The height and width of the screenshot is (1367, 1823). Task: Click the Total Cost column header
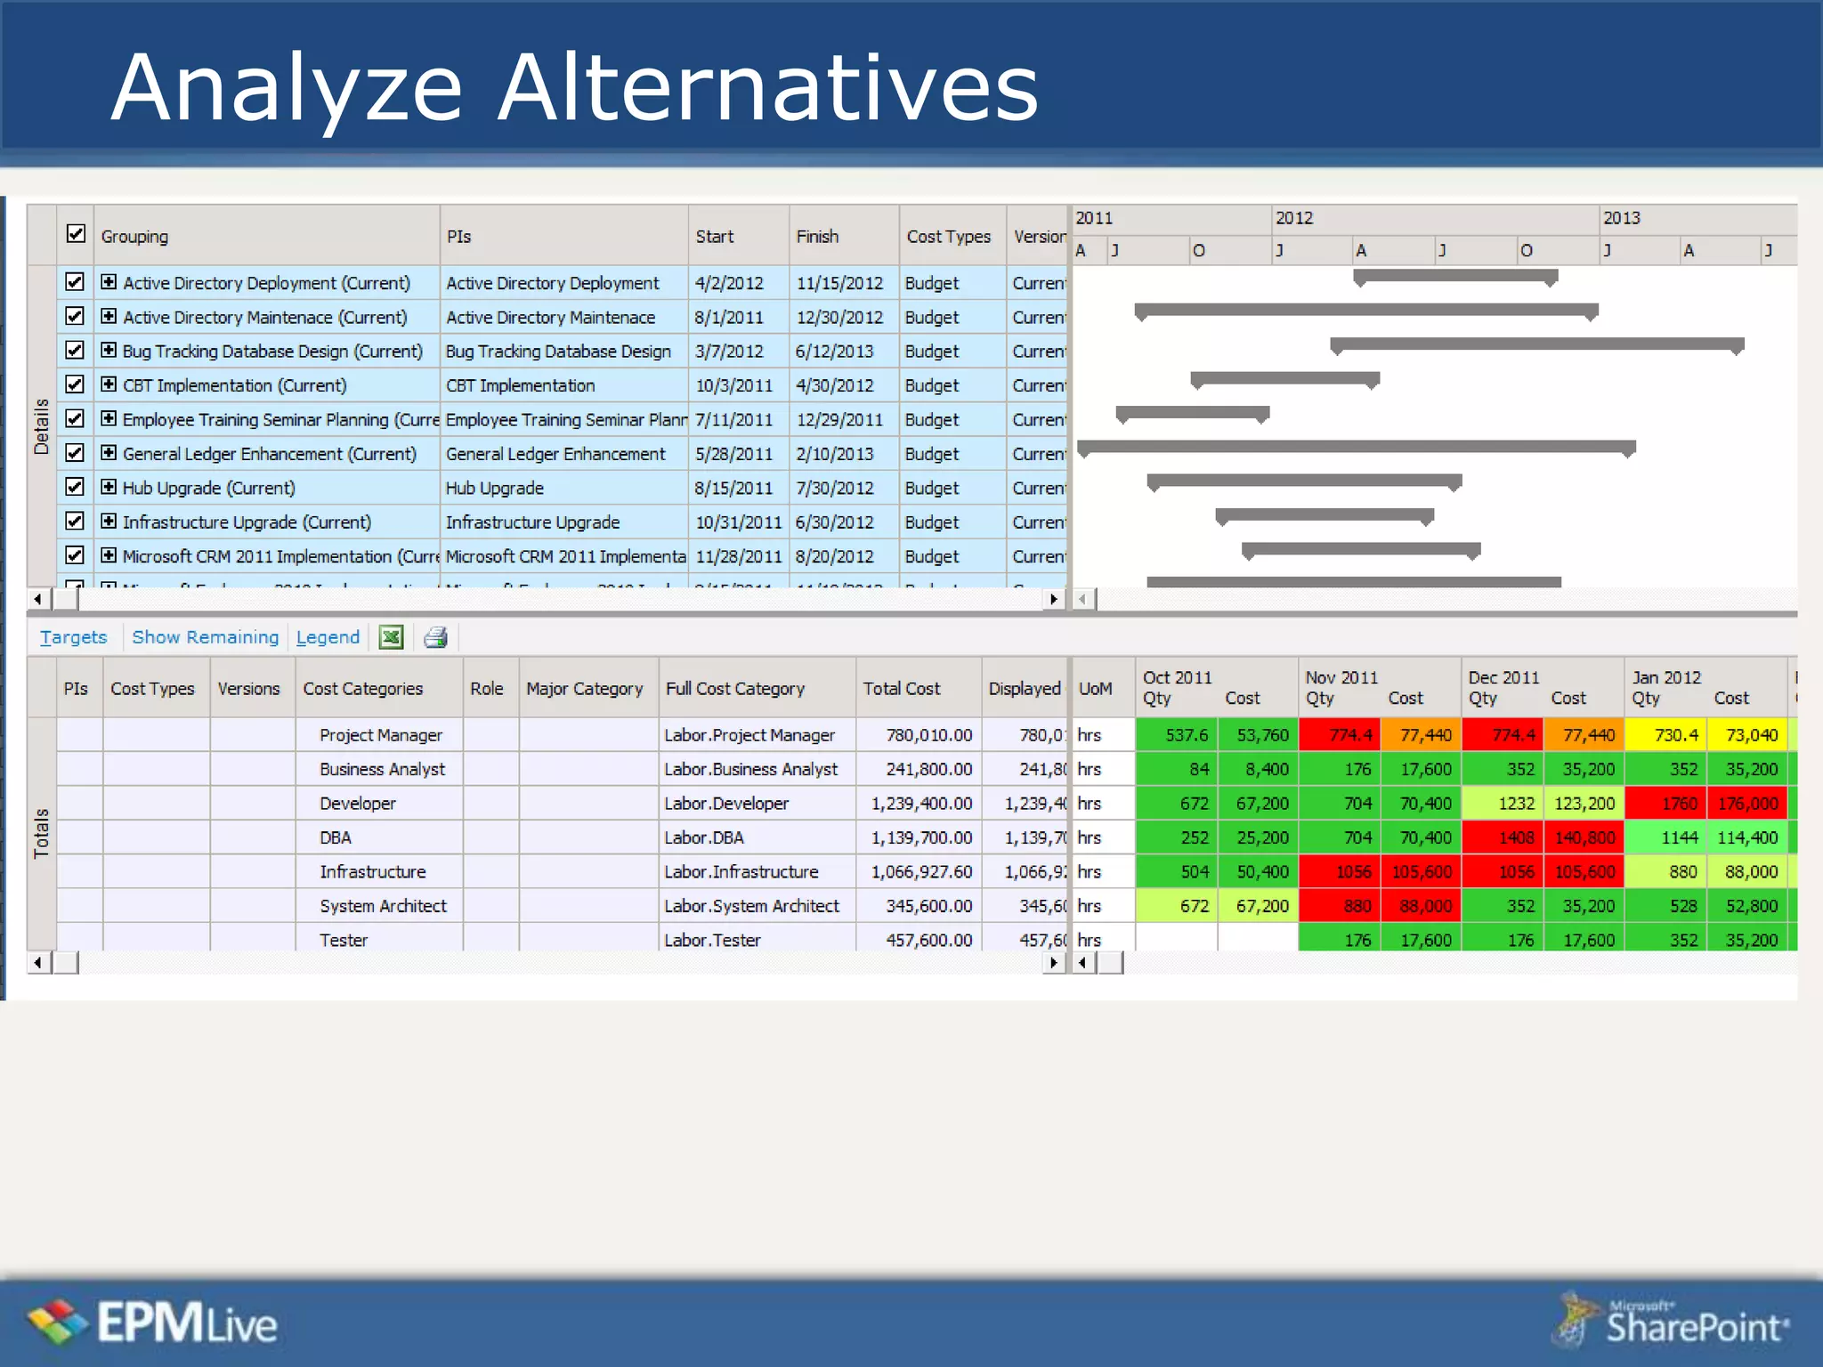(x=919, y=688)
